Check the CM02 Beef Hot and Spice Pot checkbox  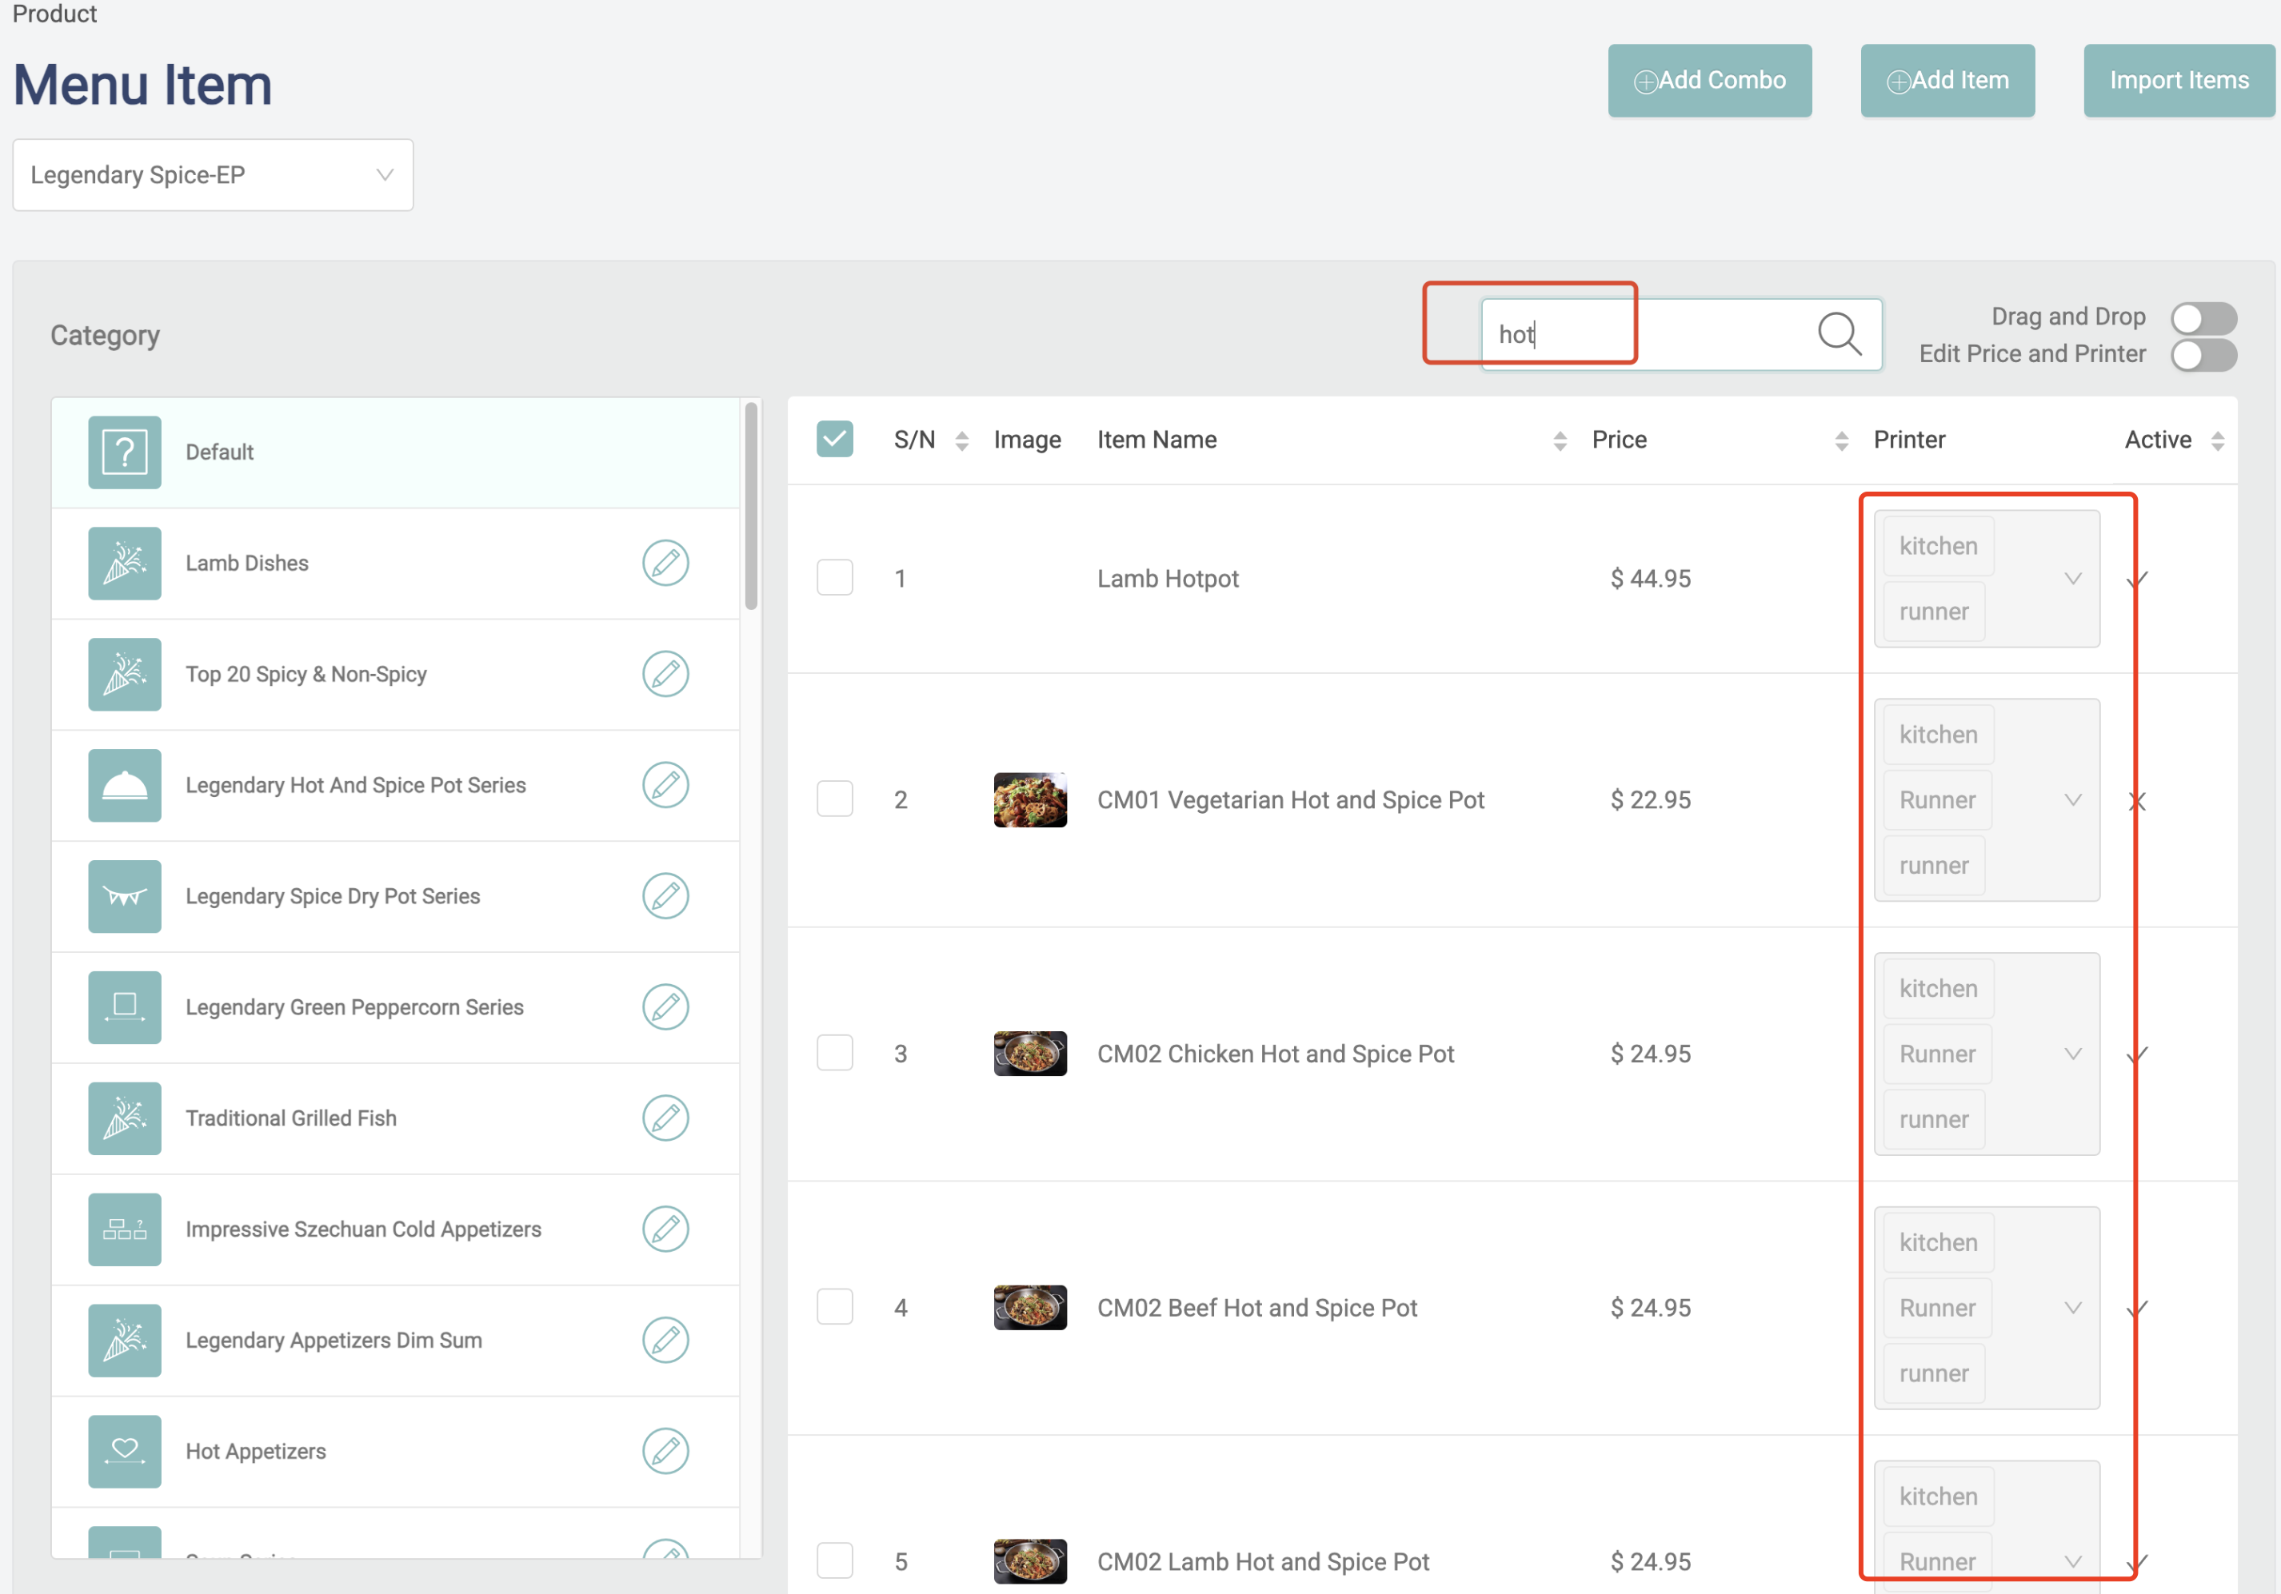[834, 1308]
